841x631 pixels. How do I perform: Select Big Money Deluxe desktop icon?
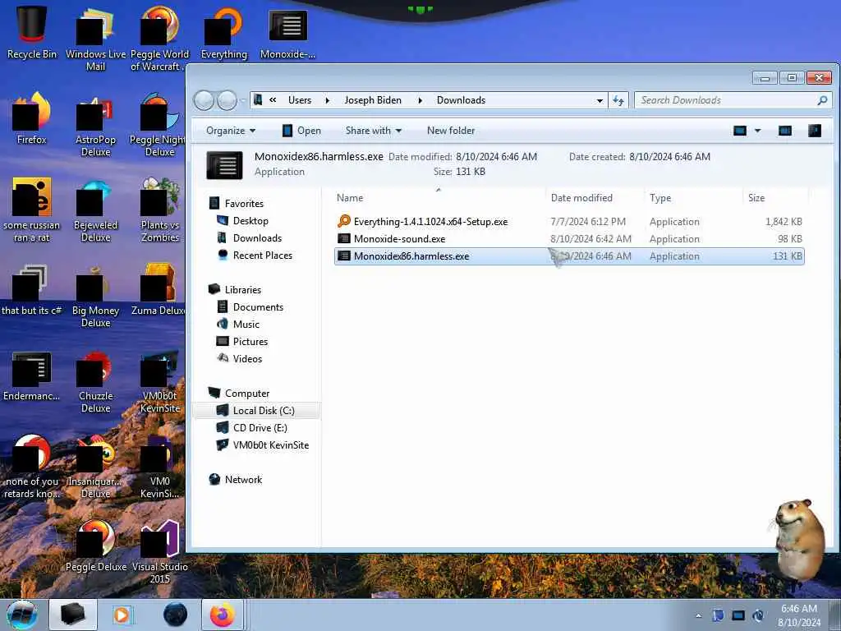click(x=95, y=296)
